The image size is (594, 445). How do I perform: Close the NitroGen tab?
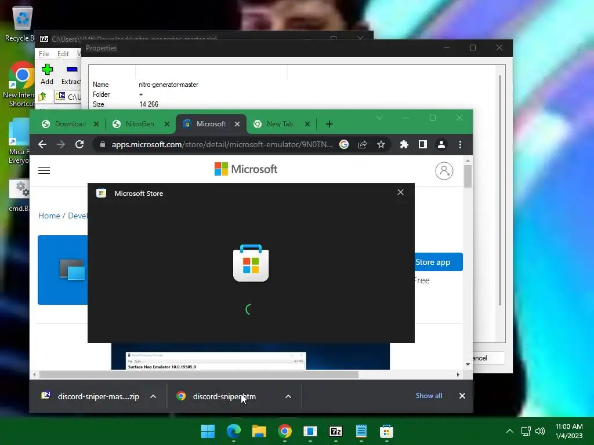tap(166, 124)
